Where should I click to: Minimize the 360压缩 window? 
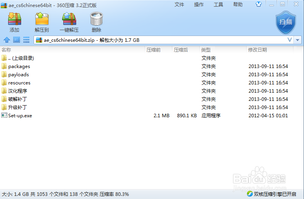pyautogui.click(x=272, y=4)
